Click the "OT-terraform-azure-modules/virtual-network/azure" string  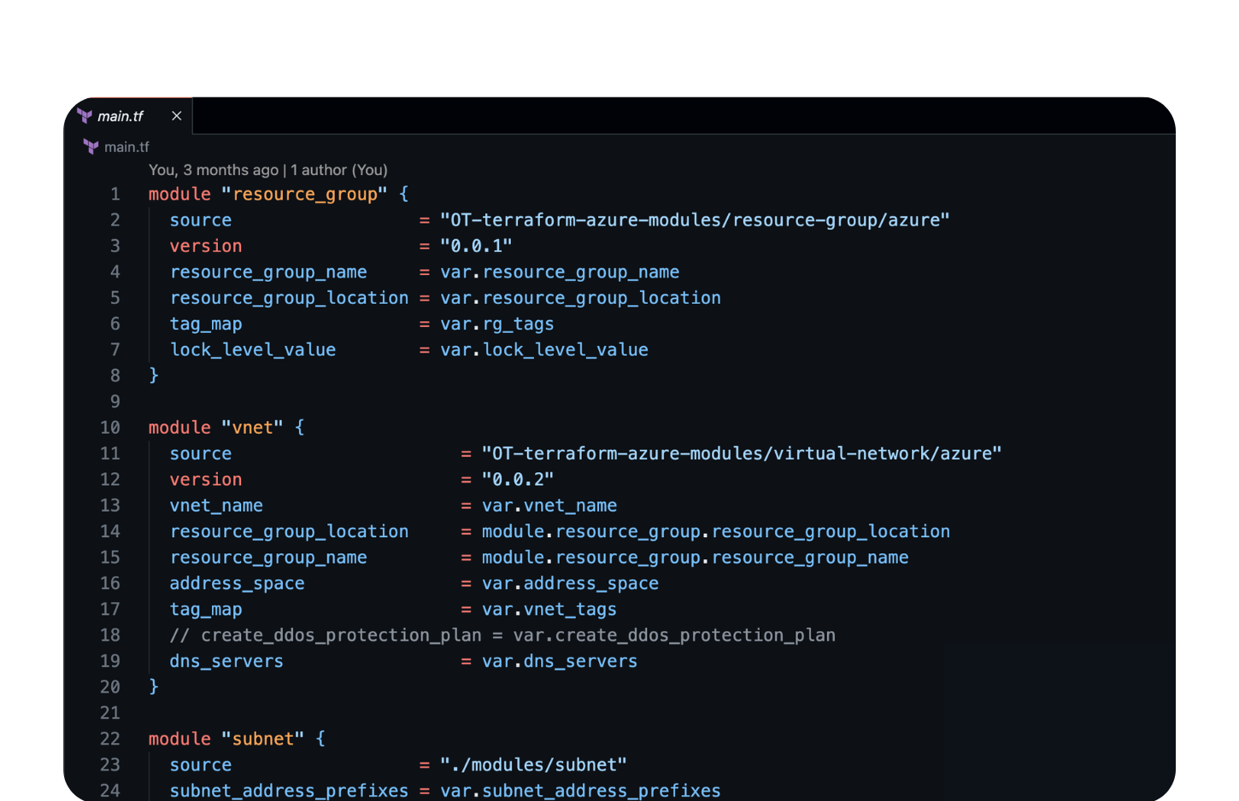coord(740,453)
